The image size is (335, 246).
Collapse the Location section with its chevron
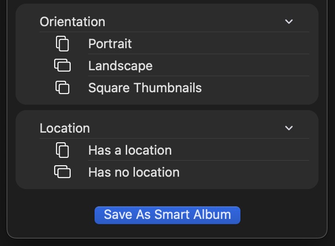coord(289,128)
